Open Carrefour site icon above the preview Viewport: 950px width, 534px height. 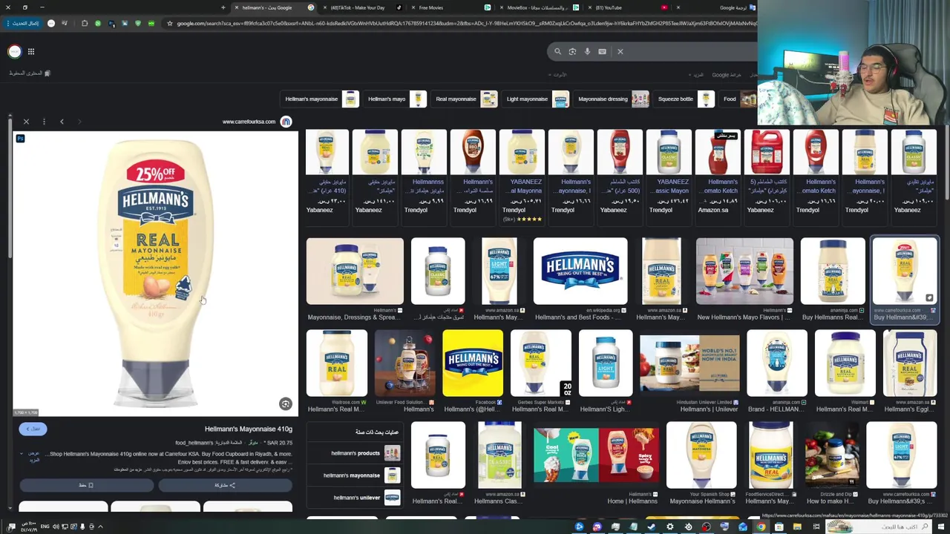[286, 122]
